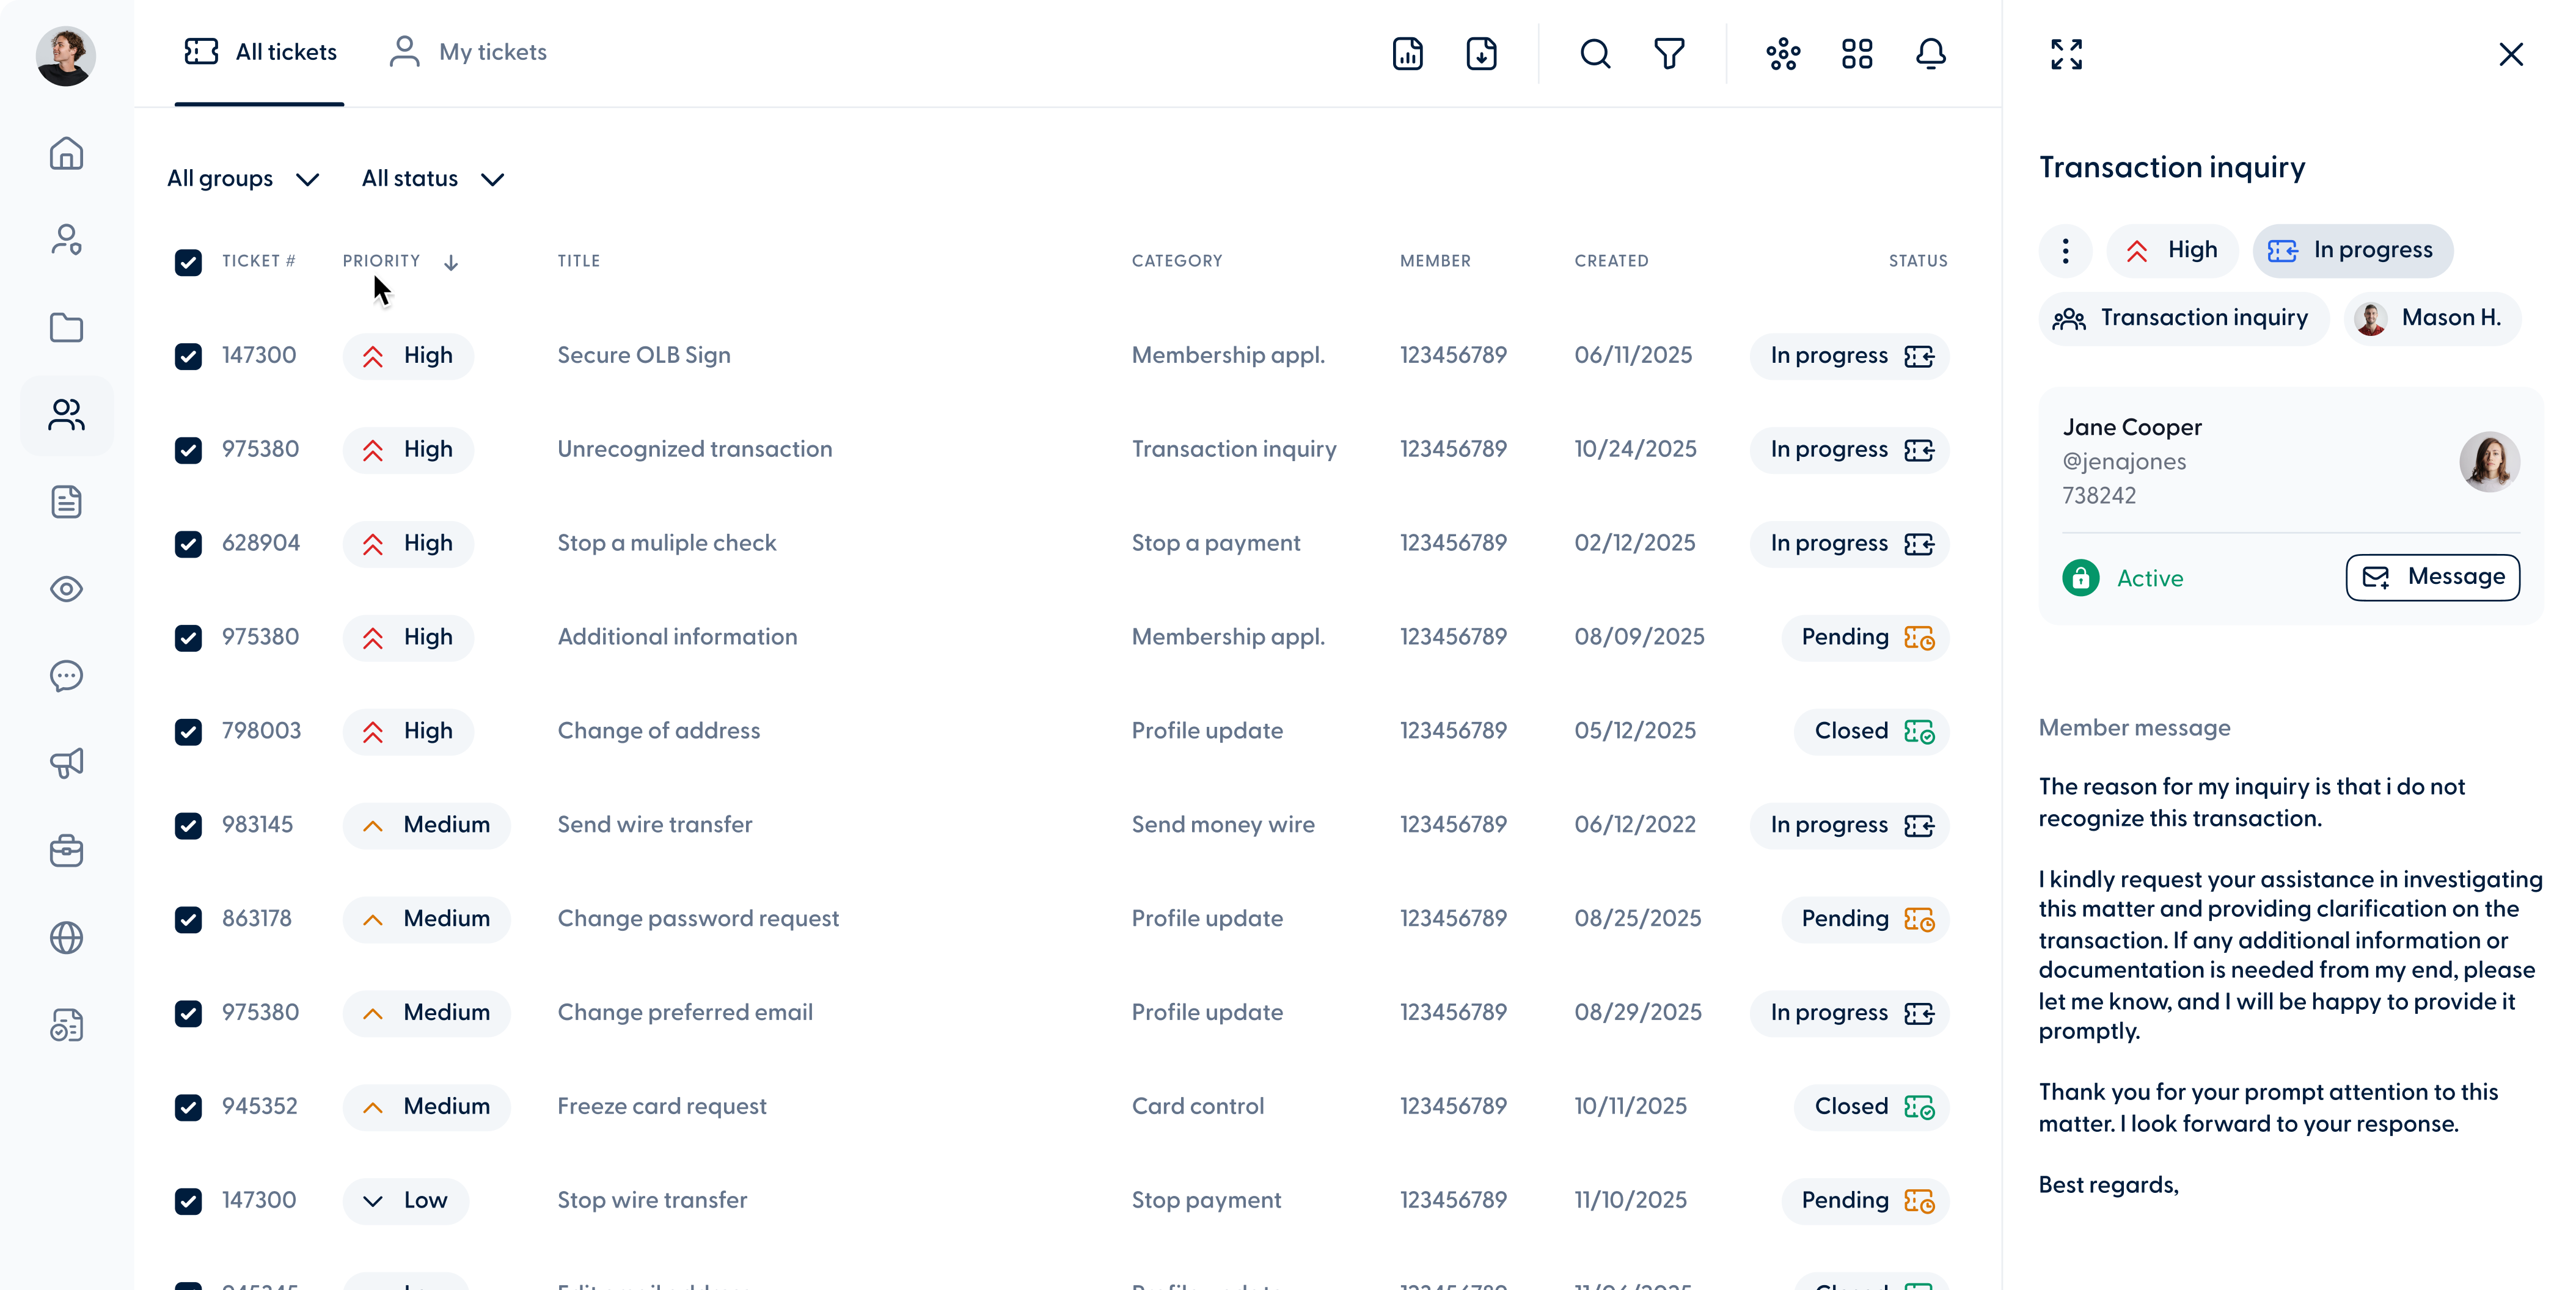Click the status icon on ticket 147300 Secure OLB Sign

pyautogui.click(x=1919, y=356)
